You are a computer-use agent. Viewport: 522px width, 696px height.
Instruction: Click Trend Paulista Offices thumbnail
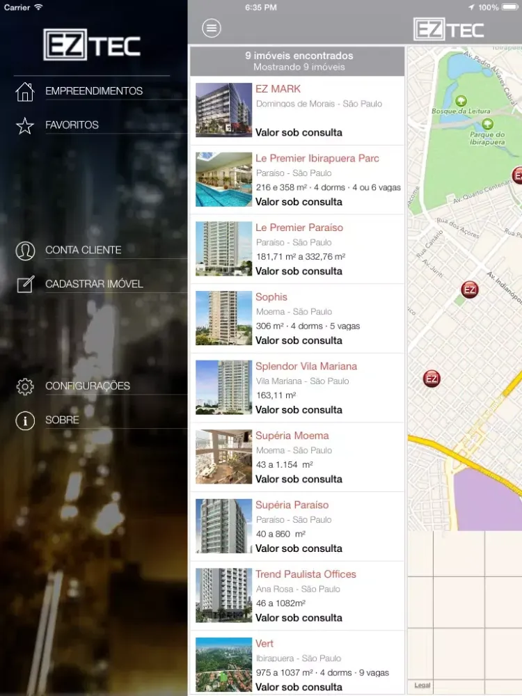pos(223,595)
